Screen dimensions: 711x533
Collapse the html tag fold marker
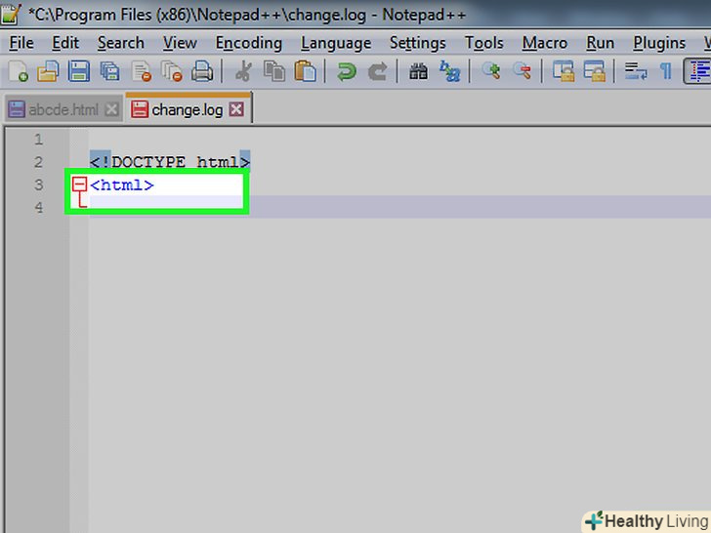pos(79,184)
